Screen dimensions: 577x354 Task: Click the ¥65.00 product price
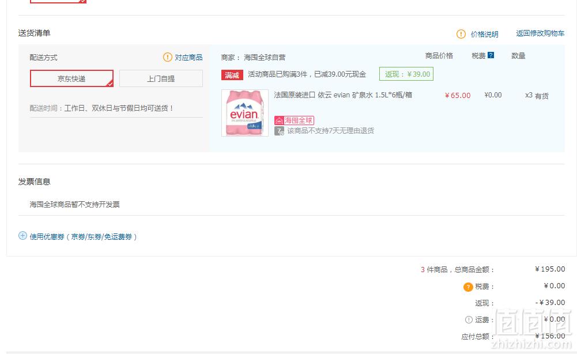tap(458, 96)
